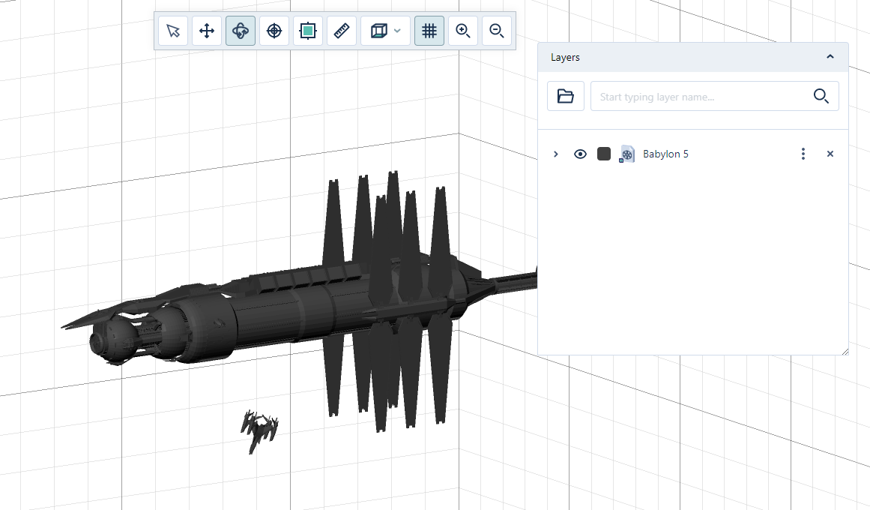This screenshot has width=870, height=510.
Task: Select the Babylon 5 layer name
Action: point(665,154)
